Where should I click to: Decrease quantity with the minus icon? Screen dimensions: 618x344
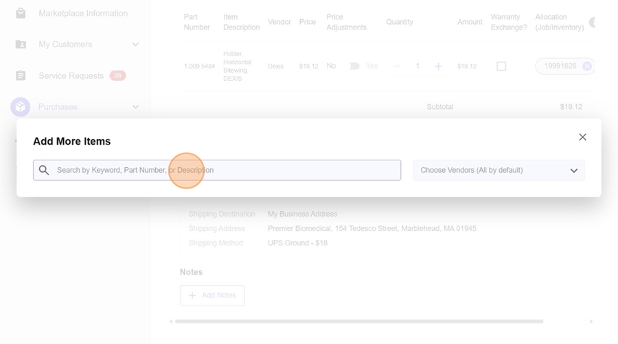coord(397,66)
